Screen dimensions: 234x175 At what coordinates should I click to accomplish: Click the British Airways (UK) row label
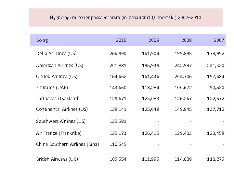coord(57,159)
